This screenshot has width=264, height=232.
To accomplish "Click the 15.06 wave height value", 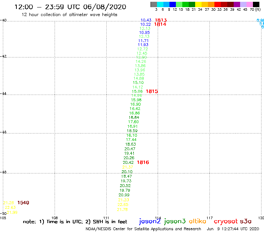I will tap(137, 91).
